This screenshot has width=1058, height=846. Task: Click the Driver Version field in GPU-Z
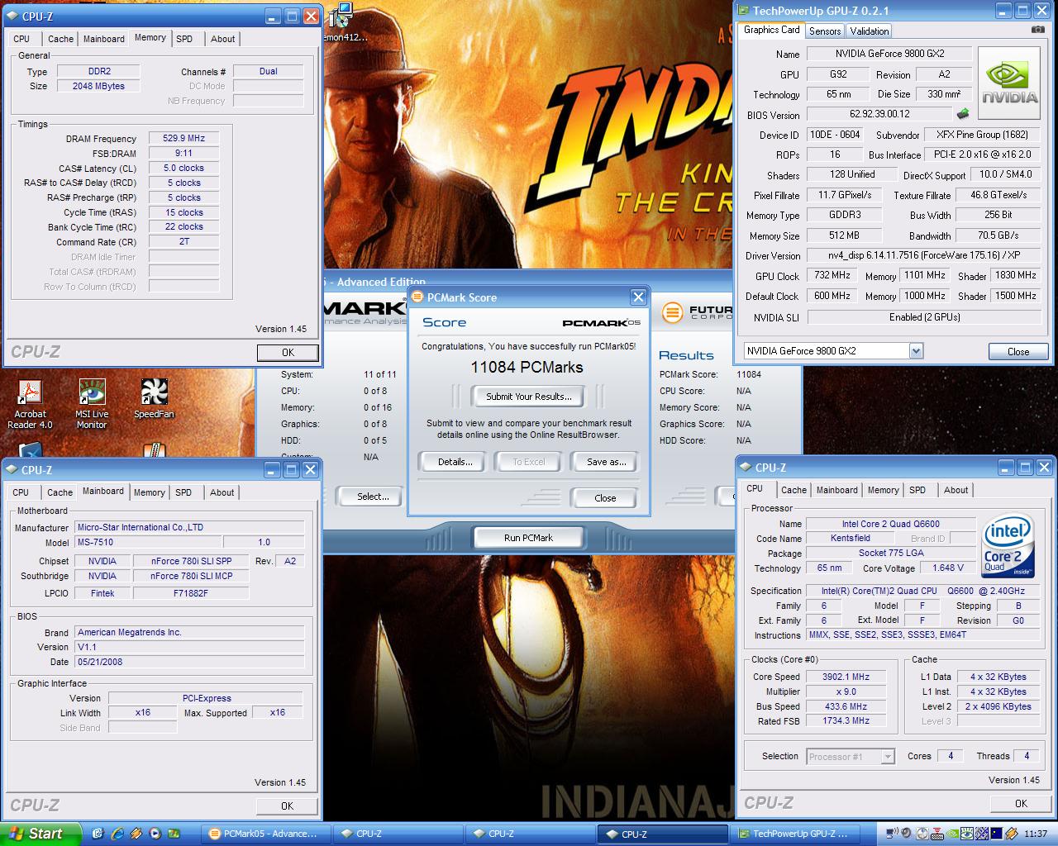[x=922, y=256]
